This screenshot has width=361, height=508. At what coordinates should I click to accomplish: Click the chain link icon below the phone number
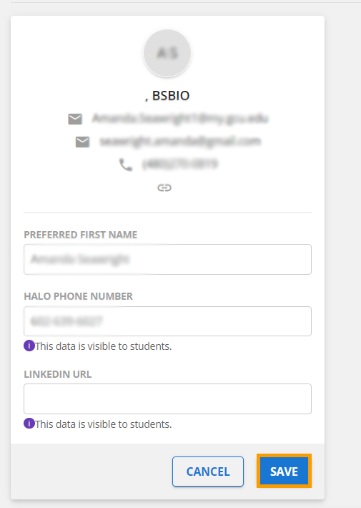(x=164, y=188)
